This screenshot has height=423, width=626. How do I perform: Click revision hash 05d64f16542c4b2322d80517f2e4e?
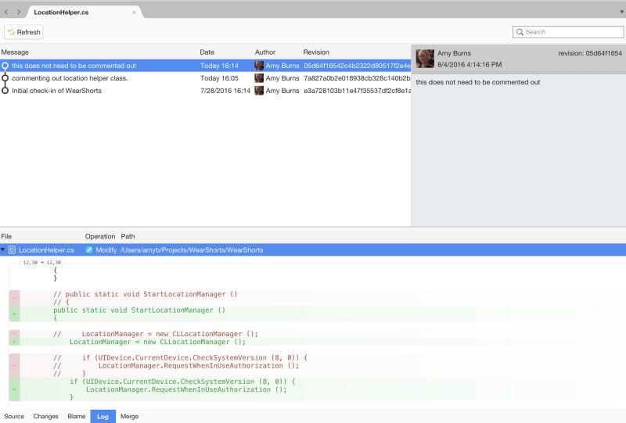357,66
